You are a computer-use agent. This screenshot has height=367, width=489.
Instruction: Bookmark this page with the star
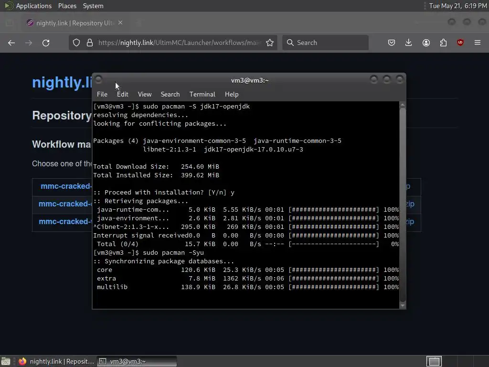tap(270, 43)
